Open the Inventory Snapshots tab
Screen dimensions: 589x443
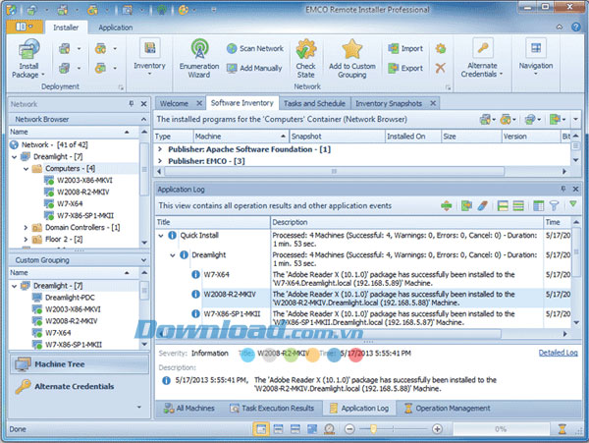(x=389, y=103)
